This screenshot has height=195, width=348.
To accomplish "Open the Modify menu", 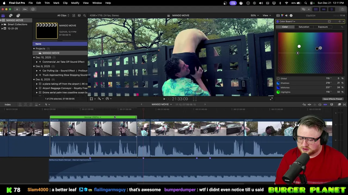I will click(75, 3).
